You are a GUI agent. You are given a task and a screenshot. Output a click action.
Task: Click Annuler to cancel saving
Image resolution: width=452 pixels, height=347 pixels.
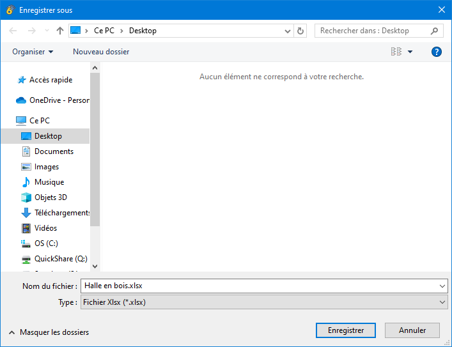pyautogui.click(x=412, y=330)
